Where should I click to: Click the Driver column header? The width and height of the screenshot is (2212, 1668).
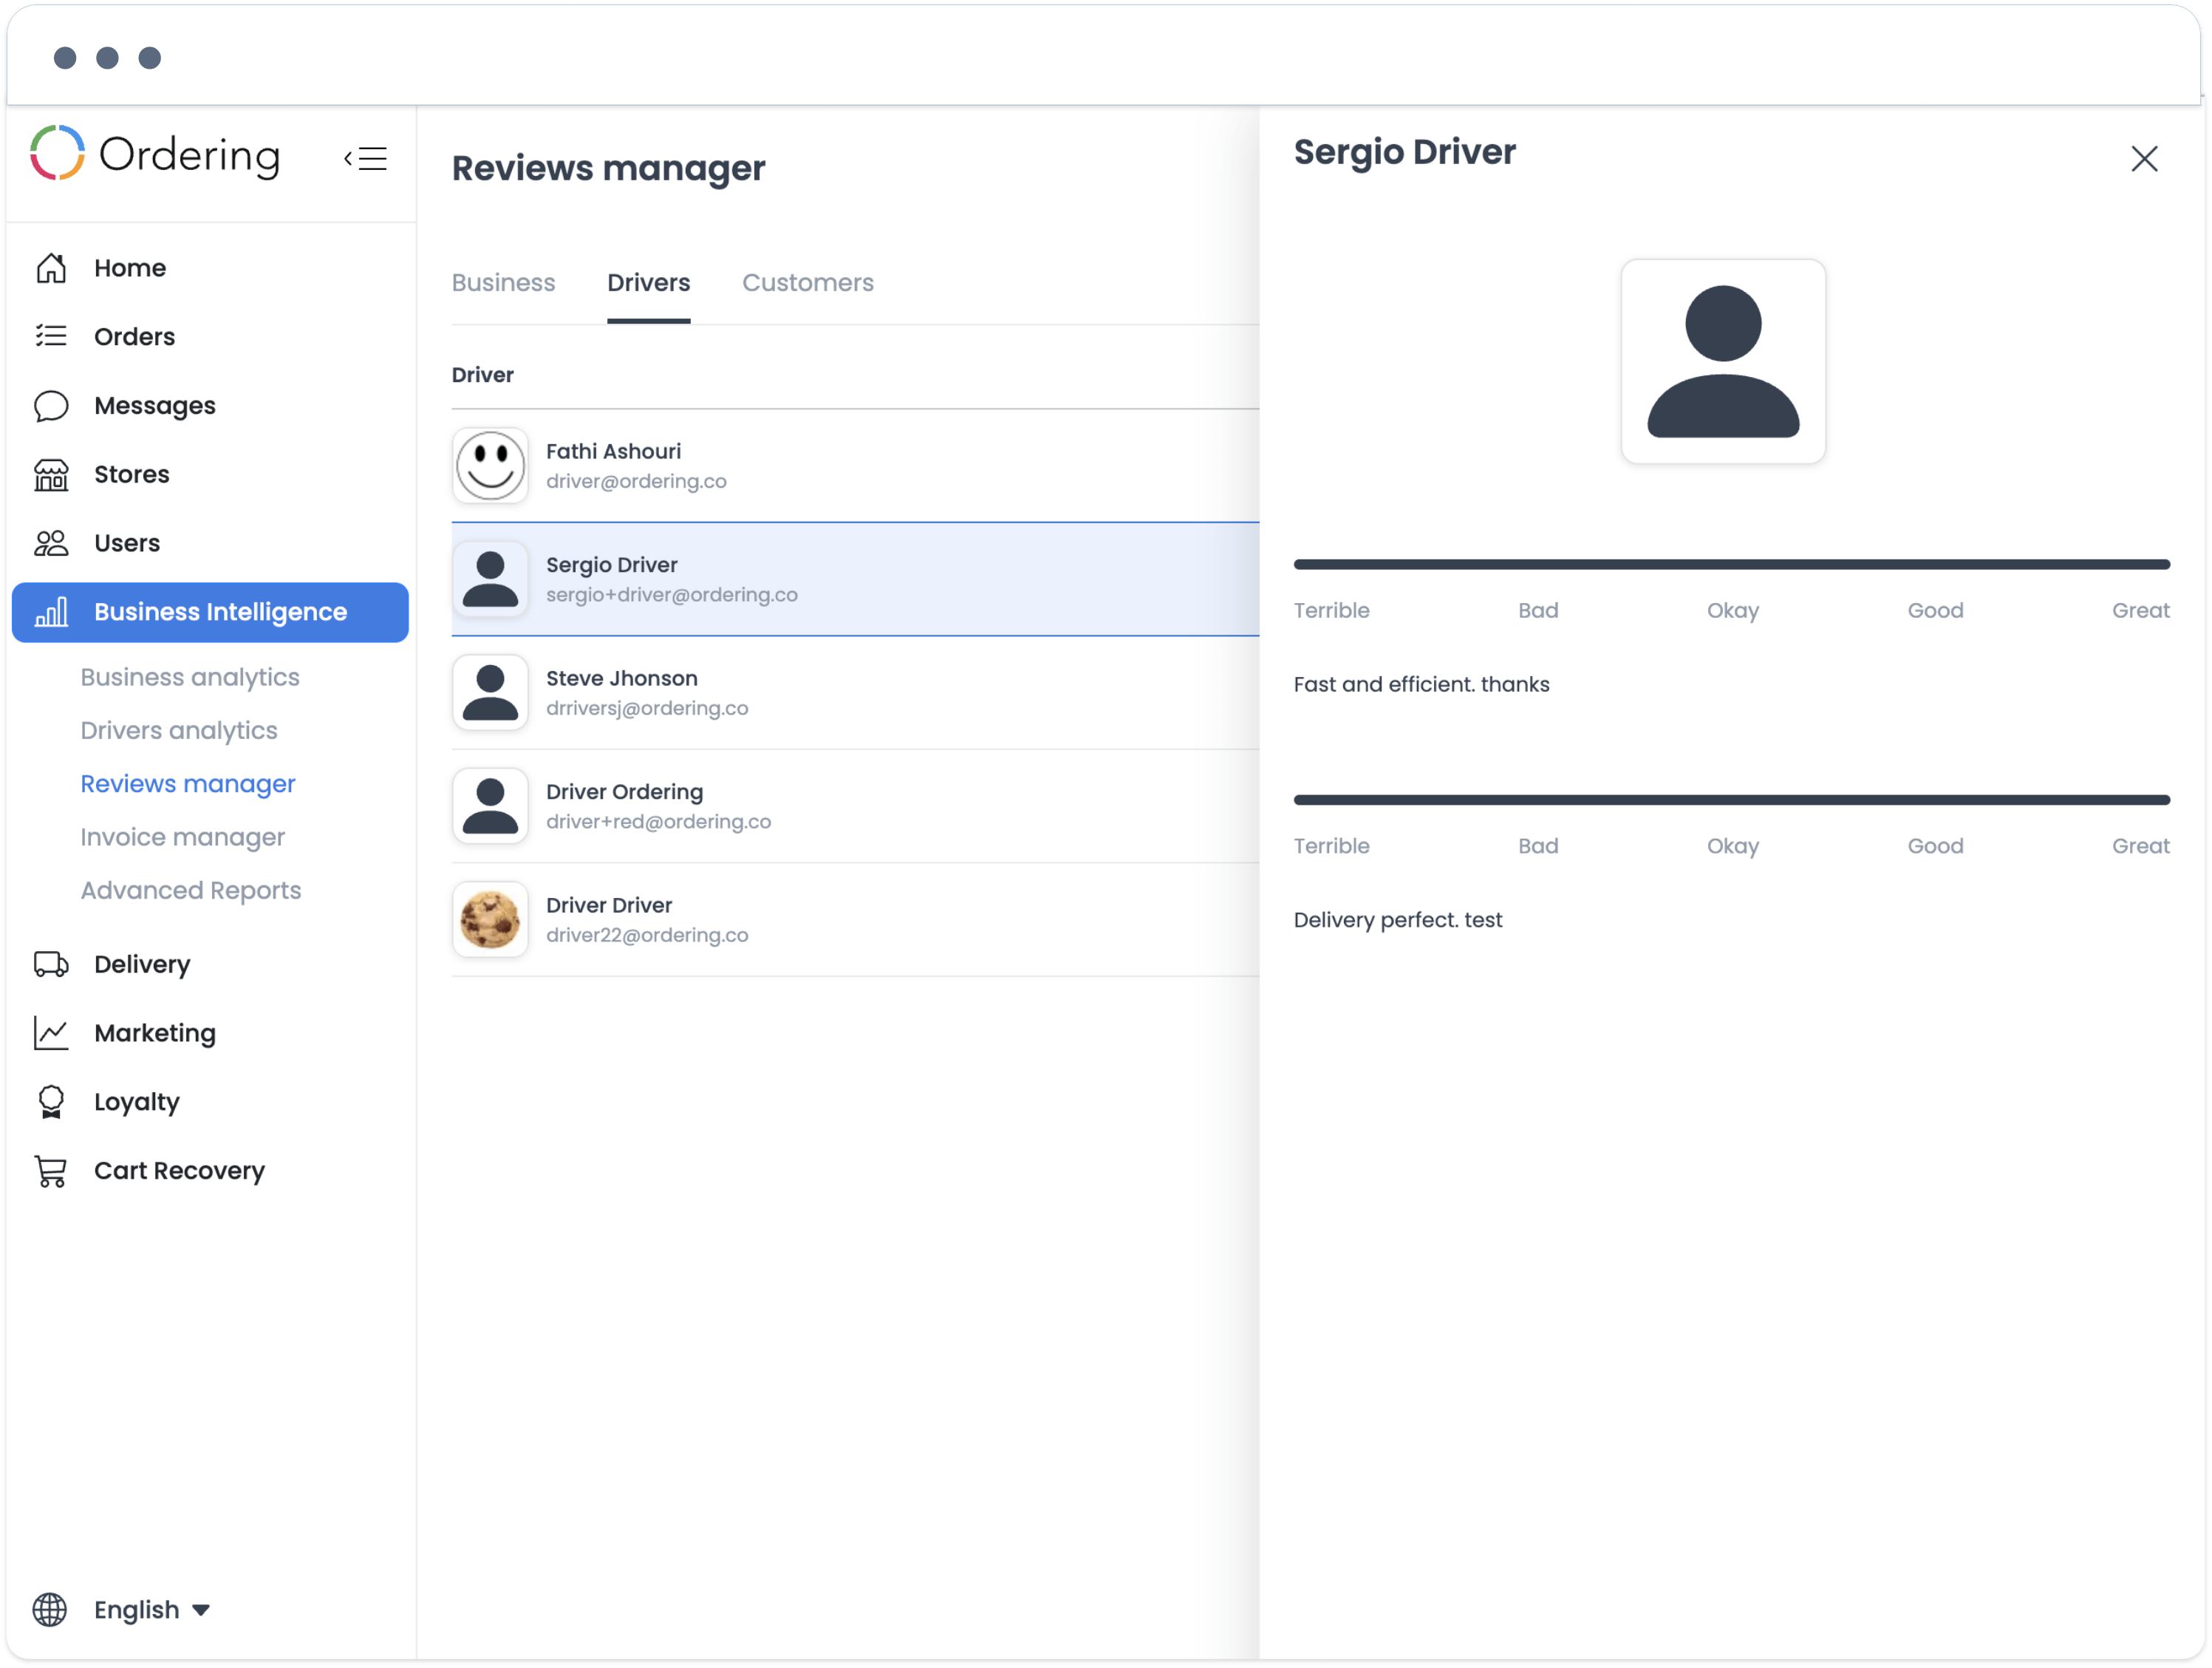coord(482,374)
